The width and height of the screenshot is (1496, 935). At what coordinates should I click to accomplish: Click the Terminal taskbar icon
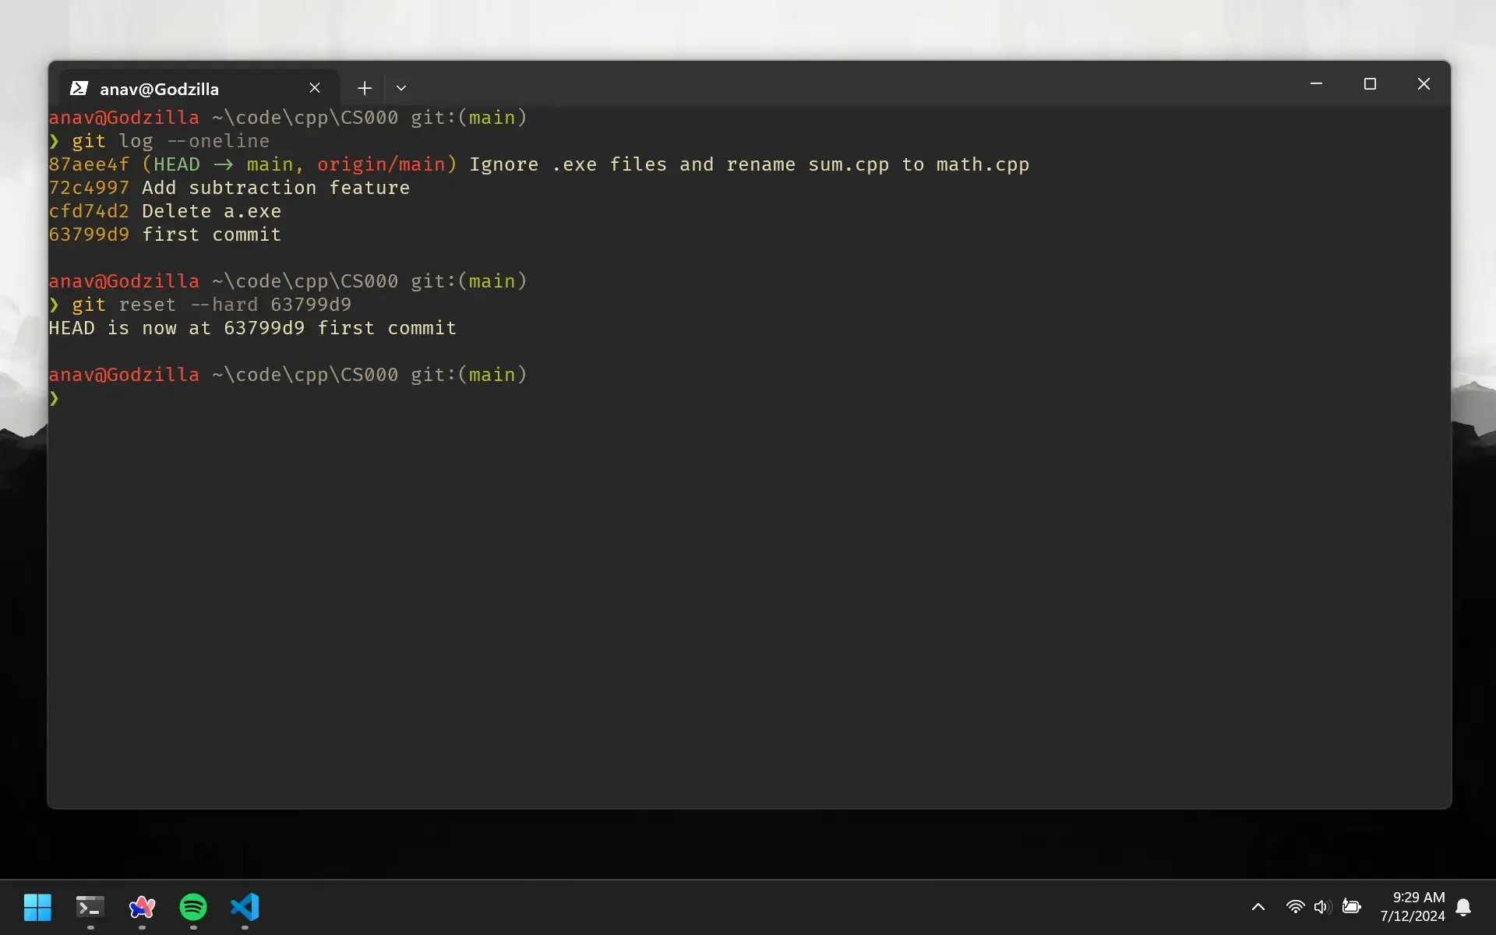tap(90, 907)
